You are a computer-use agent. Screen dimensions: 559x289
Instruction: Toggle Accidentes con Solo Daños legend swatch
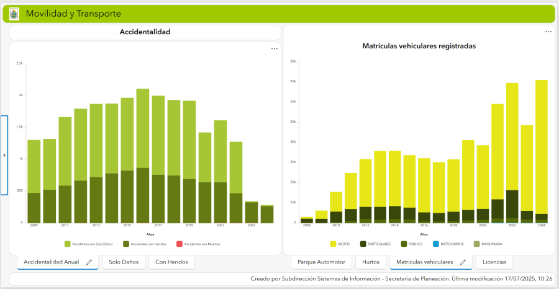[67, 244]
